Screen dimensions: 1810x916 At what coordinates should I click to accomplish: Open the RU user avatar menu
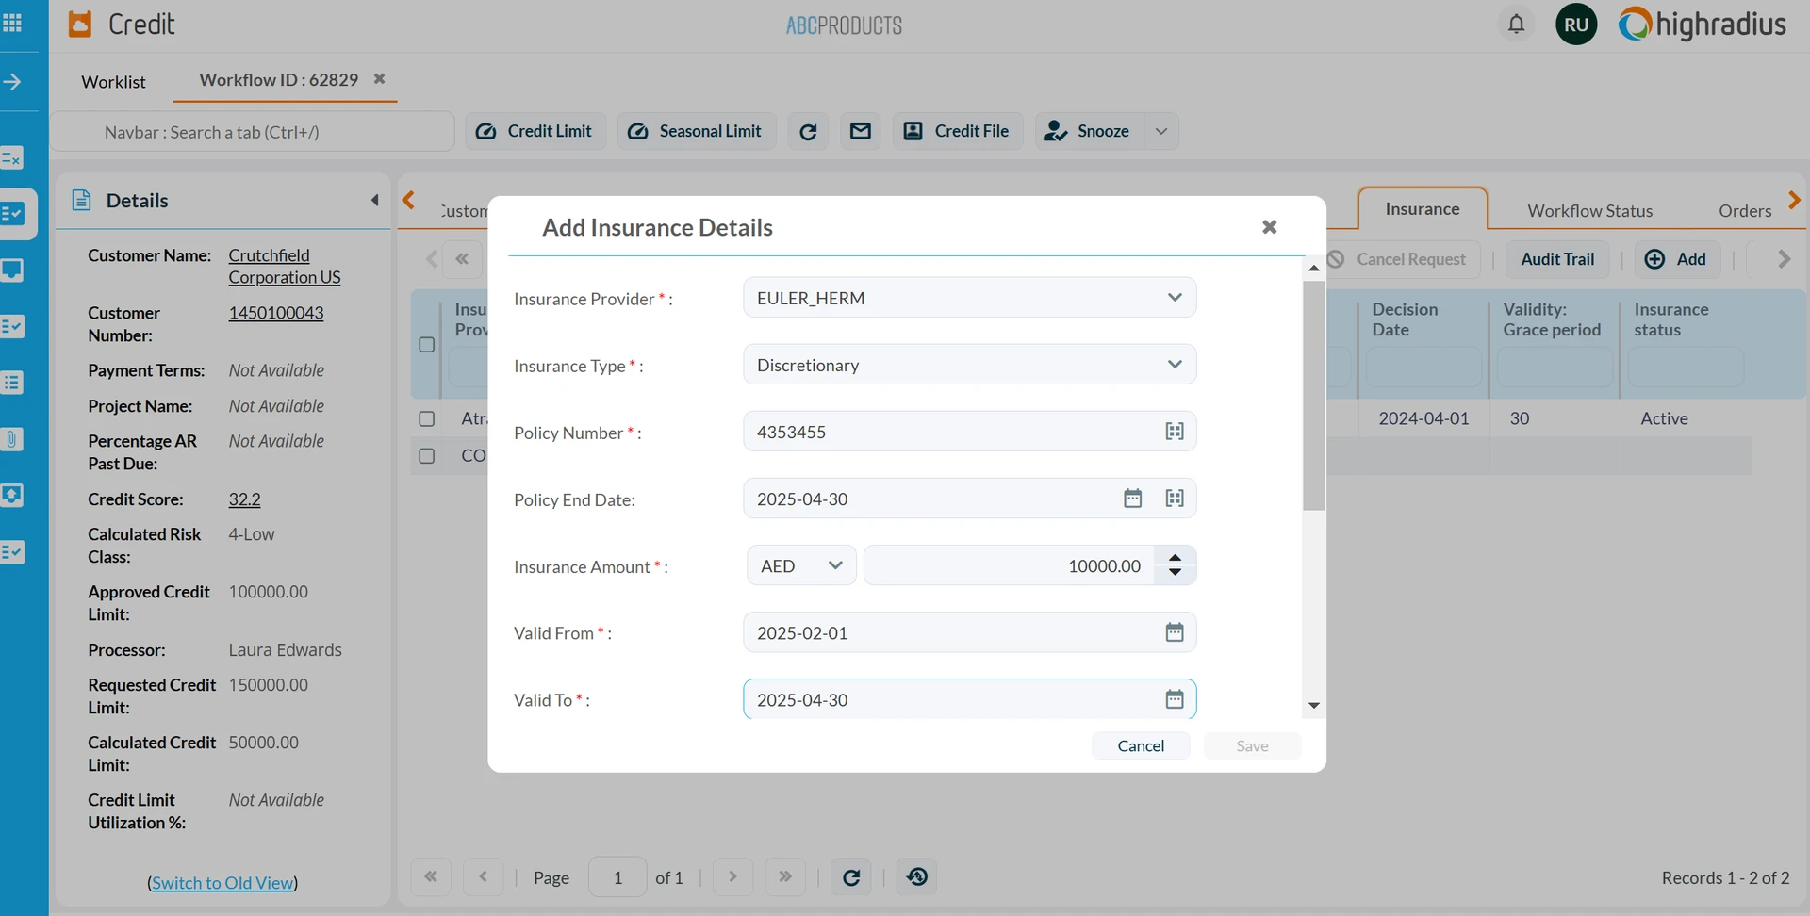pyautogui.click(x=1576, y=25)
